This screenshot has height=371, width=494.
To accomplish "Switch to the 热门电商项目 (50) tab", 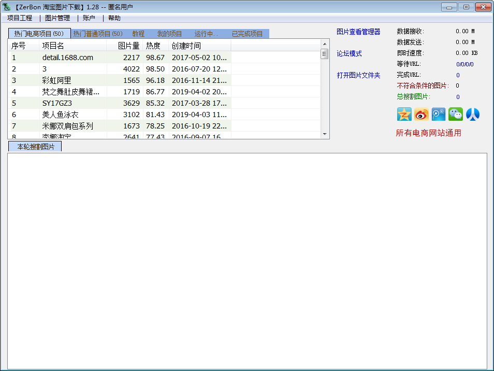I will [x=39, y=34].
